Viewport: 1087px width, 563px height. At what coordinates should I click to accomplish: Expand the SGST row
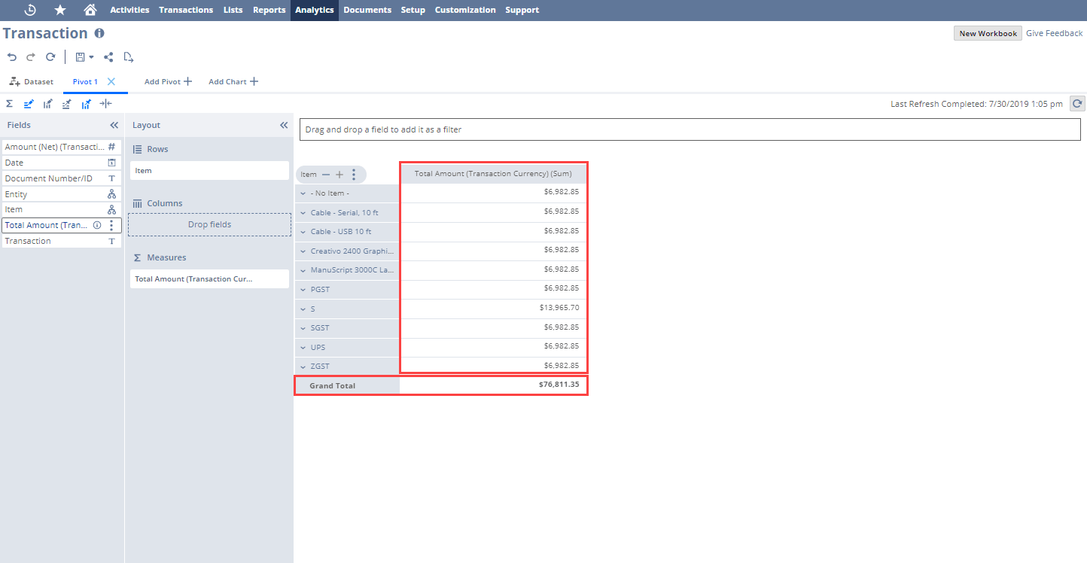coord(303,328)
